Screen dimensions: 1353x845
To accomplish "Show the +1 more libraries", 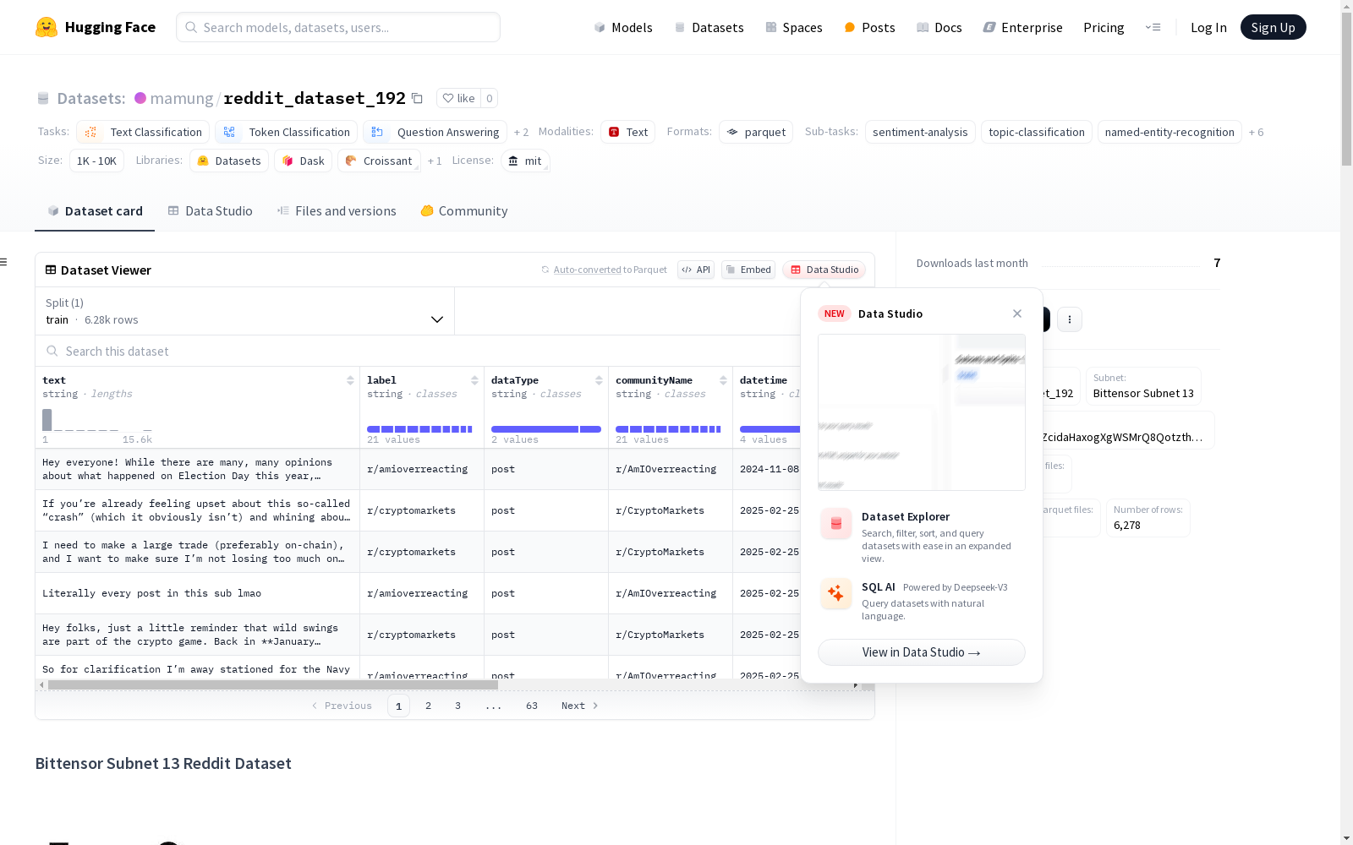I will [435, 161].
